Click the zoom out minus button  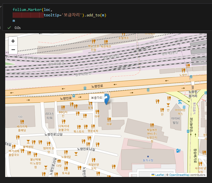coord(13,50)
